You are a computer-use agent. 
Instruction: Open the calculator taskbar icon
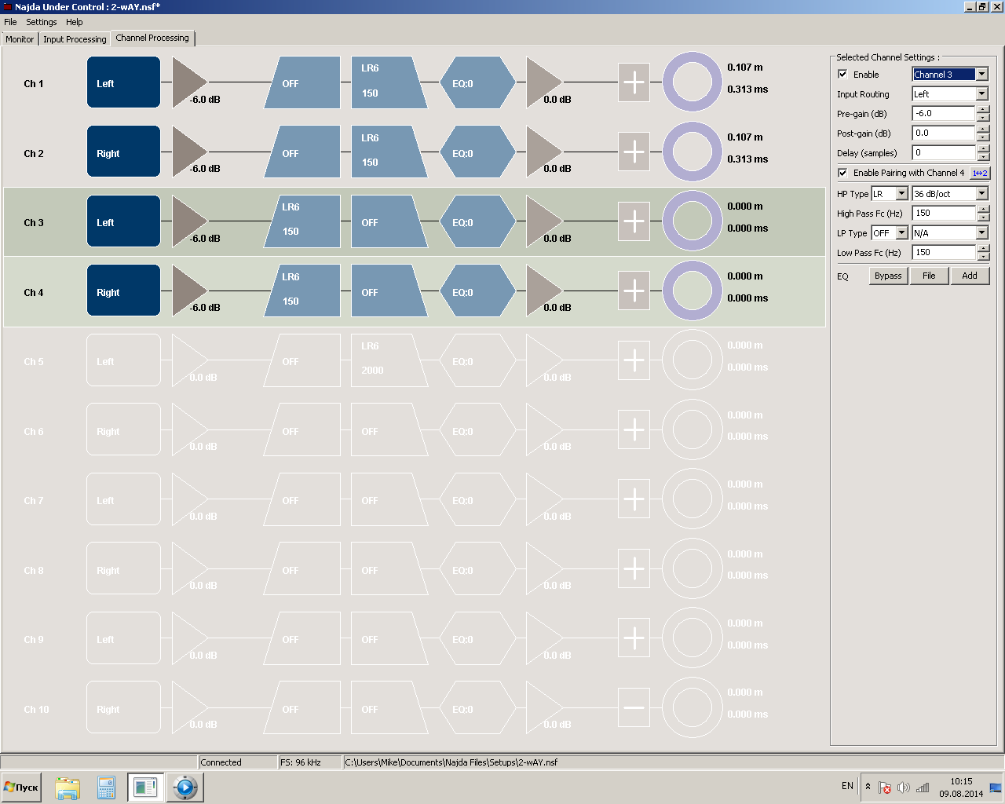[106, 788]
